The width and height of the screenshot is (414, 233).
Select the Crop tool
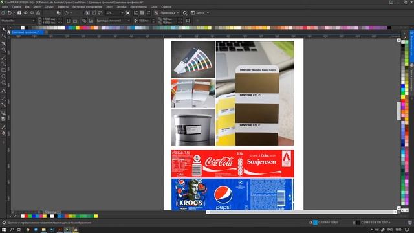pyautogui.click(x=3, y=43)
